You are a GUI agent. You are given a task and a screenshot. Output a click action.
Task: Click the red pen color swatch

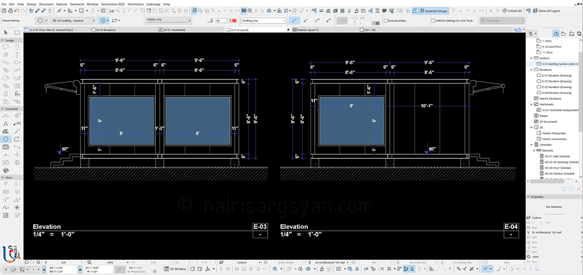pos(234,21)
